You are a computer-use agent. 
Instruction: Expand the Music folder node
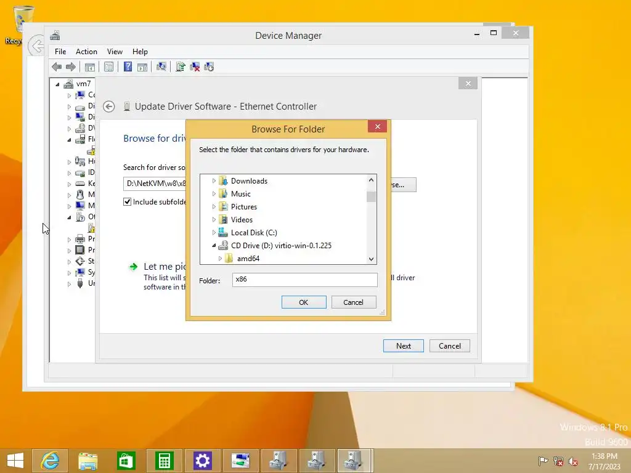tap(214, 194)
